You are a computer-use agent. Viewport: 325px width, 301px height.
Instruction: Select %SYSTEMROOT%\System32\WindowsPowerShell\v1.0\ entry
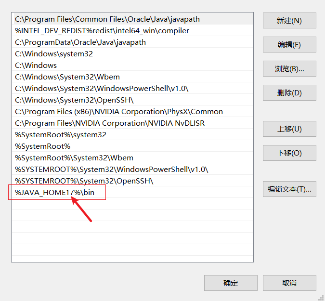pos(132,170)
